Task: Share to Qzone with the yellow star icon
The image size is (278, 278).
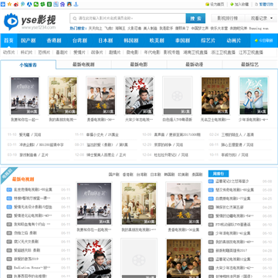Action: (x=9, y=5)
